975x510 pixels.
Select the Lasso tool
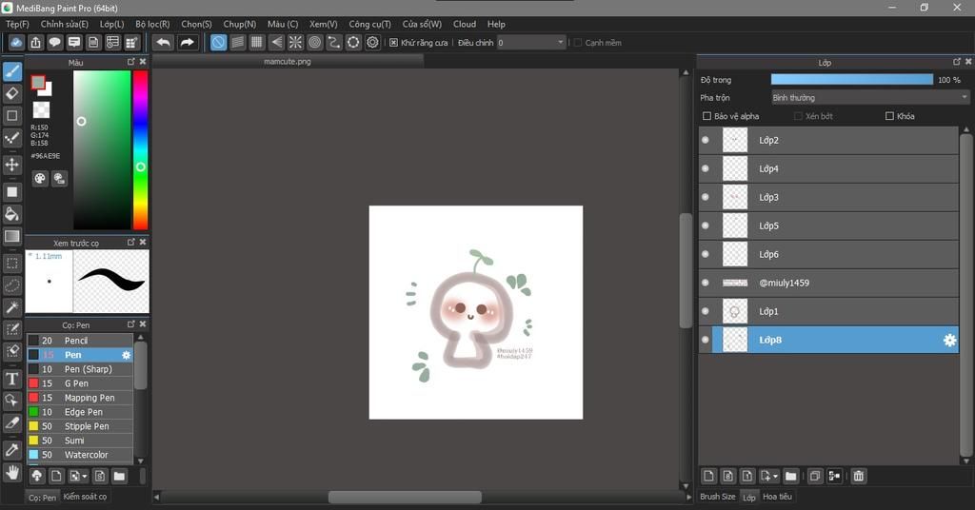11,285
